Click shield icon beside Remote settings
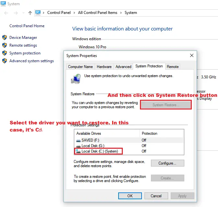 5,45
